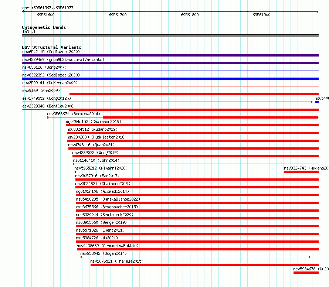Click the chr1:69561567..69561977 region label
This screenshot has height=287, width=329.
click(x=48, y=8)
